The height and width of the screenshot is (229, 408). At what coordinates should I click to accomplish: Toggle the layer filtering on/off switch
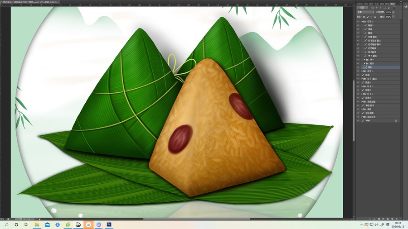394,7
